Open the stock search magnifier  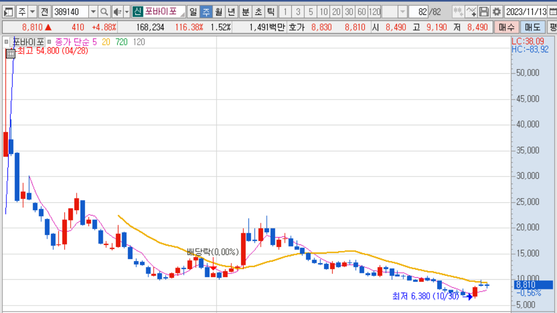[x=104, y=12]
